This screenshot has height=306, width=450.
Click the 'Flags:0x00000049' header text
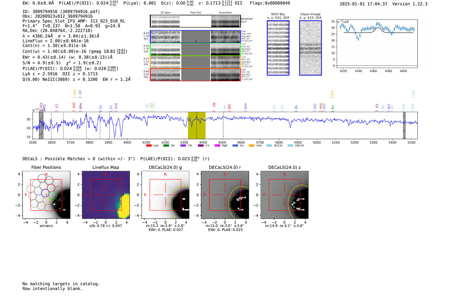point(270,3)
